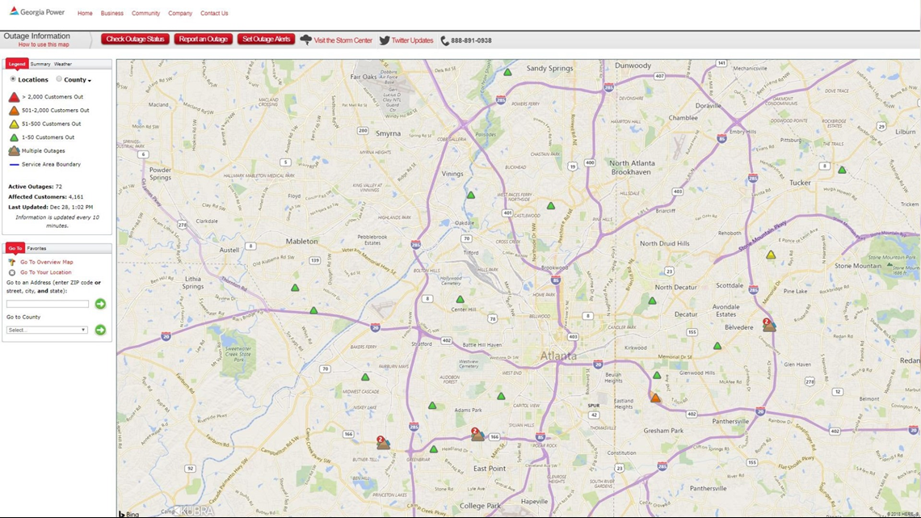Switch to the Favorites tab
The height and width of the screenshot is (518, 921).
(36, 248)
